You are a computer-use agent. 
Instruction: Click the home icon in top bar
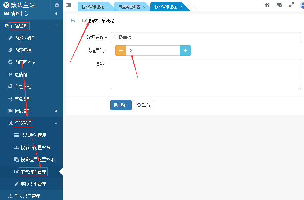[267, 5]
